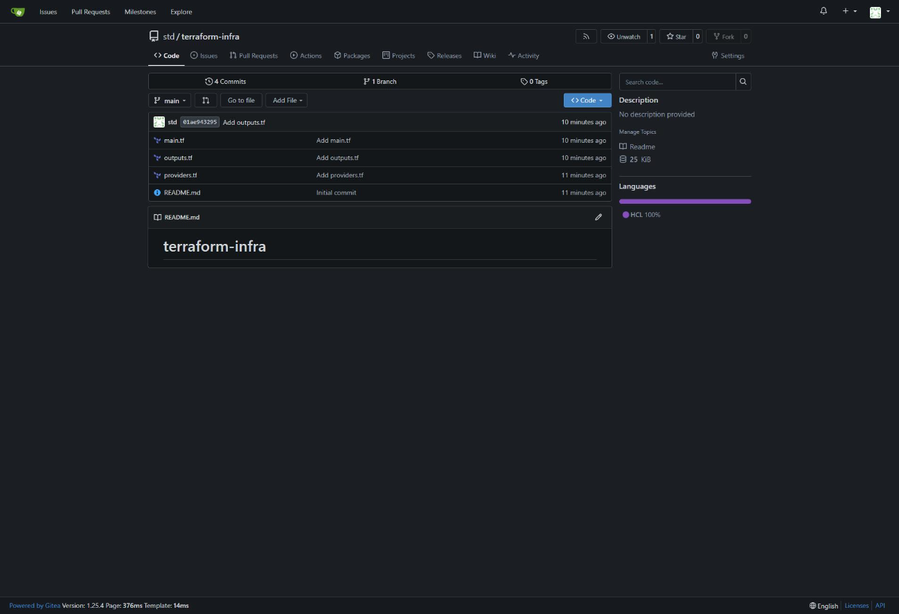899x614 pixels.
Task: Click the Gitea logo home icon
Action: click(x=18, y=12)
